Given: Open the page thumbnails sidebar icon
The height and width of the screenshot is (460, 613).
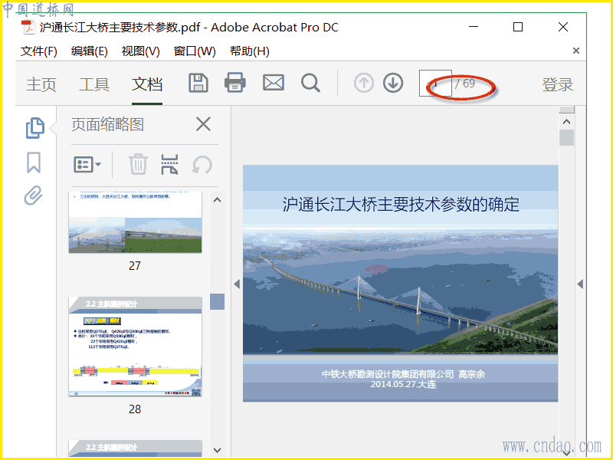Looking at the screenshot, I should (x=35, y=127).
